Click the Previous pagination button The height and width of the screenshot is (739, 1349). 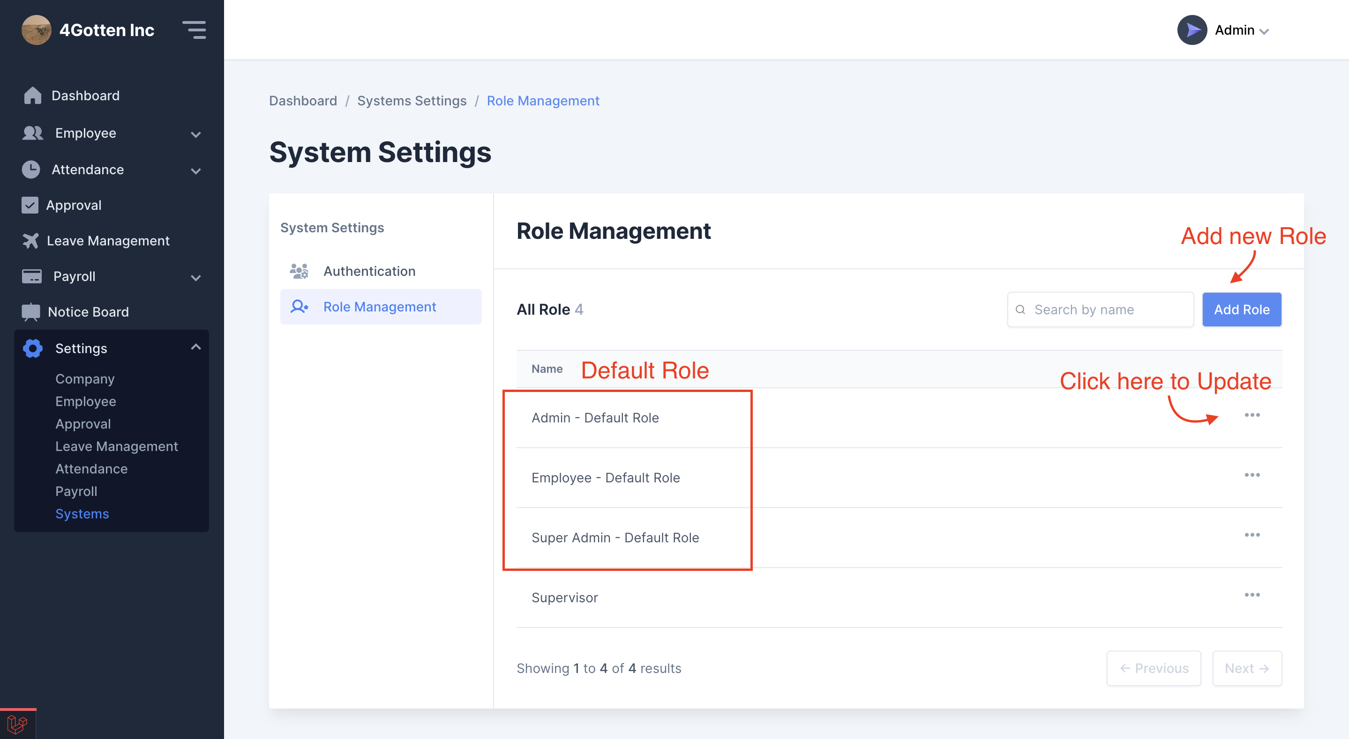(x=1154, y=668)
